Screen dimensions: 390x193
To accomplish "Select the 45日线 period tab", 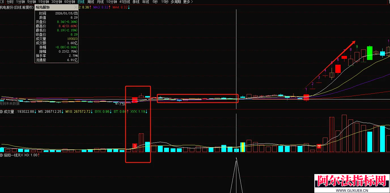I will 125,2.
